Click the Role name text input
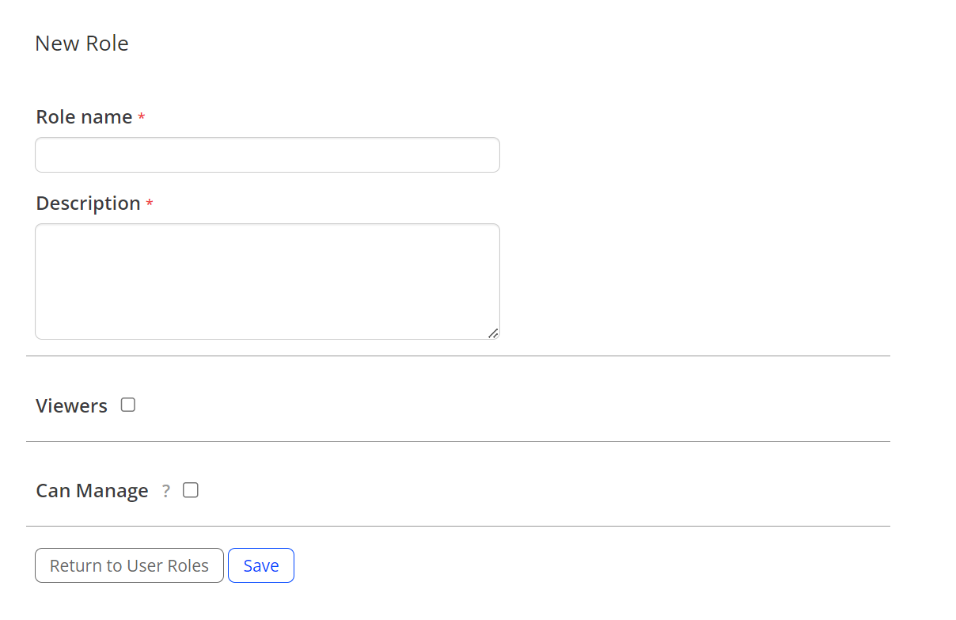Image resolution: width=956 pixels, height=620 pixels. coord(267,154)
